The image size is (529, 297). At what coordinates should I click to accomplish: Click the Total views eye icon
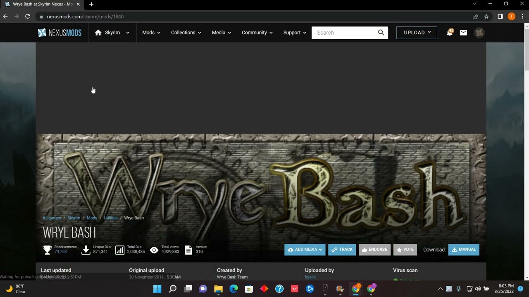154,250
